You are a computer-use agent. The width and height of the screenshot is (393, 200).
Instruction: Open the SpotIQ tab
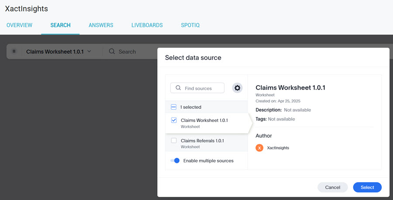190,25
